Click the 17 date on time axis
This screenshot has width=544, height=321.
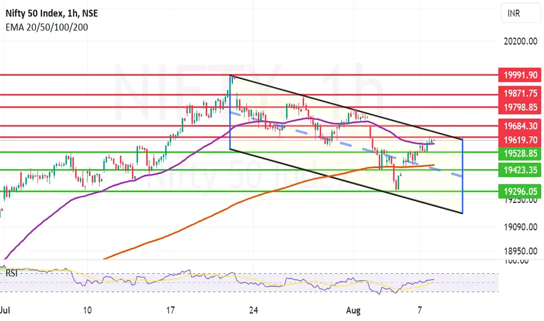pos(170,310)
